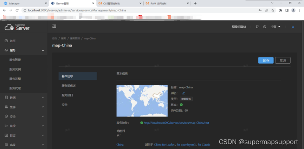Collapse the sidebar with the menu-fold icon
304x149 pixels.
click(54, 26)
